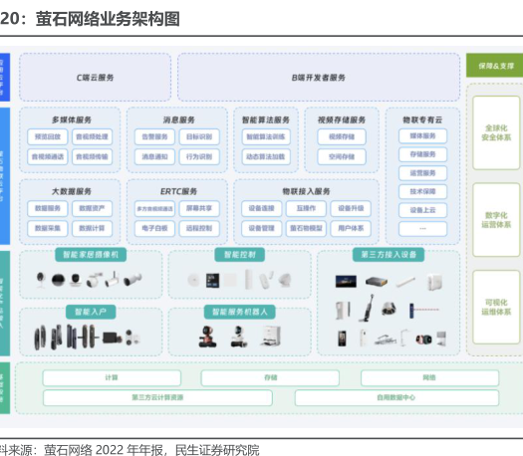Select the green 保障&支撑 header
523x456 pixels.
(496, 66)
